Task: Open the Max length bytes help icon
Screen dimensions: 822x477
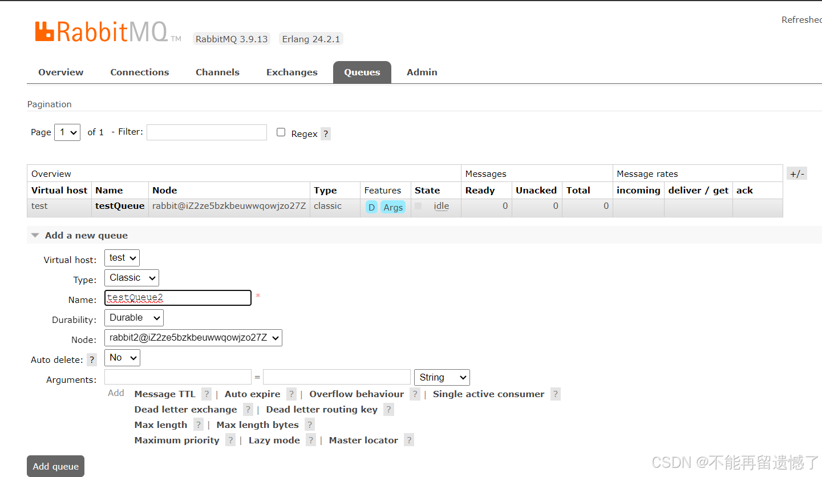Action: [x=310, y=425]
